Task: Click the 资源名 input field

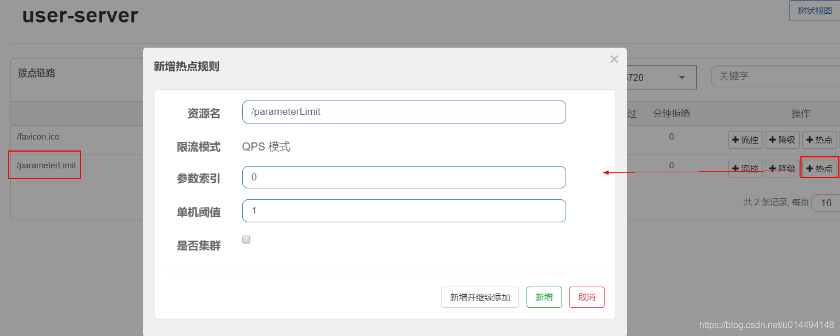Action: (404, 112)
